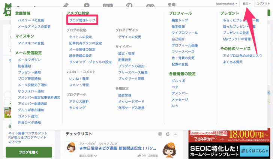Screen dimensions: 273x159
Task: Click the LIVE icon in top navigation
Action: [108, 5]
